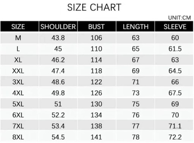Click the SLEEVE column header
Viewport: 194px width, 143px height.
175,27
